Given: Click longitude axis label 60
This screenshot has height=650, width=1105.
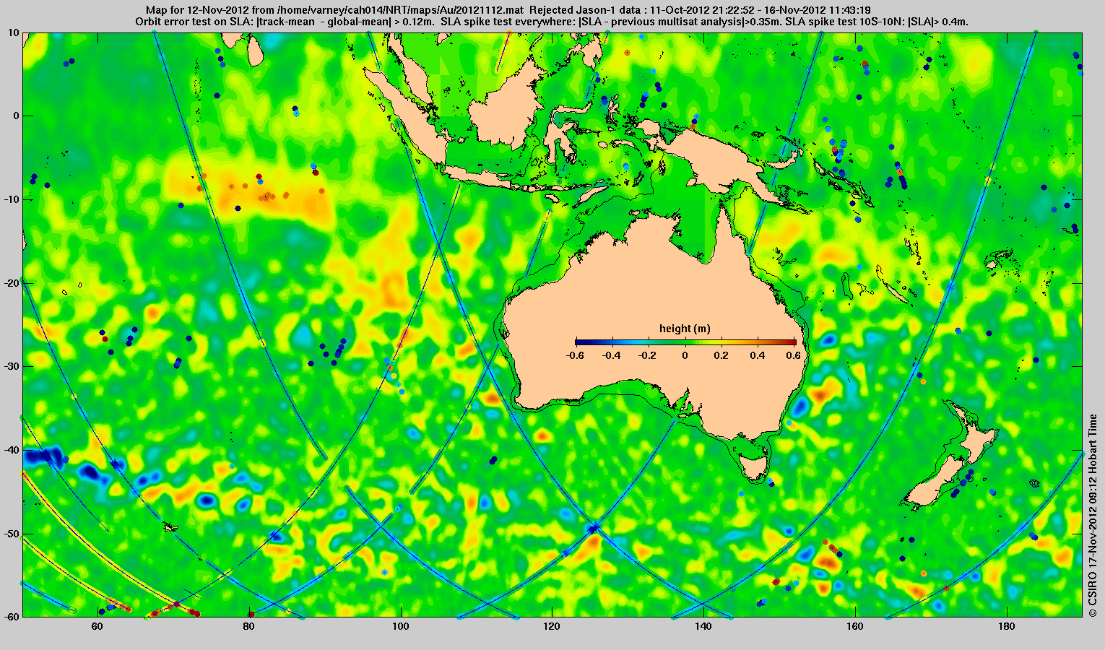Looking at the screenshot, I should tap(97, 626).
